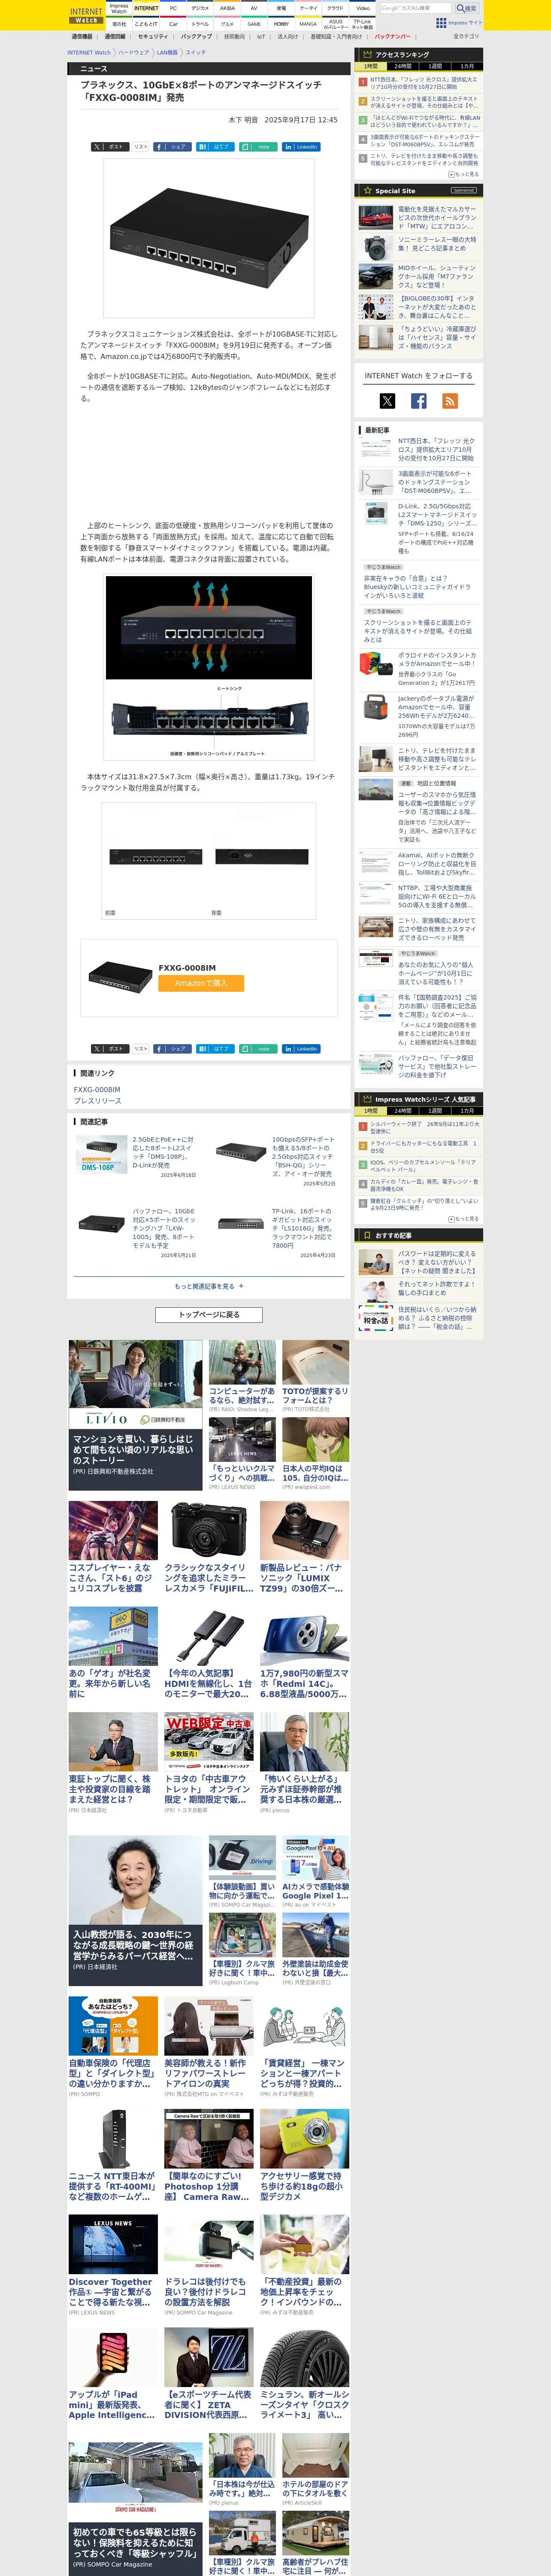Click the top Hatena bookmark button

point(215,147)
